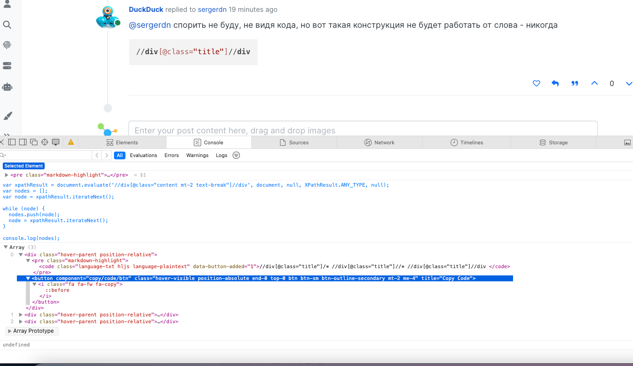Click the server stack icon in the sidebar
Viewport: 633px width, 366px height.
[x=7, y=66]
